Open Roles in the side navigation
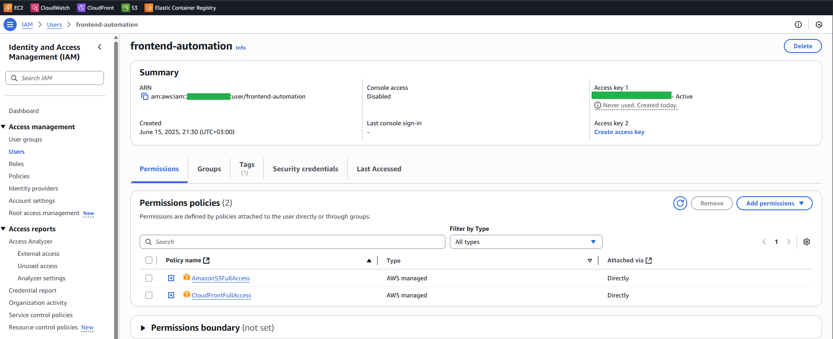The height and width of the screenshot is (339, 833). (x=16, y=164)
